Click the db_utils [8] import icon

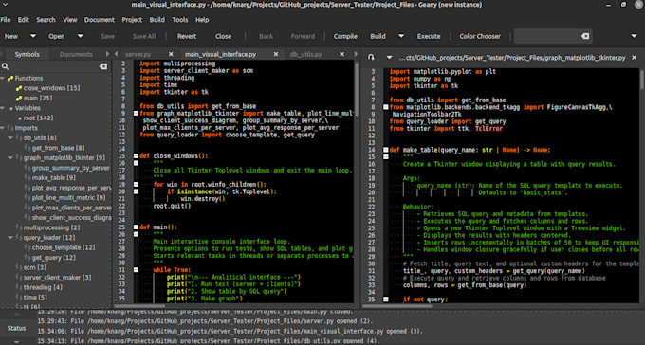[19, 137]
